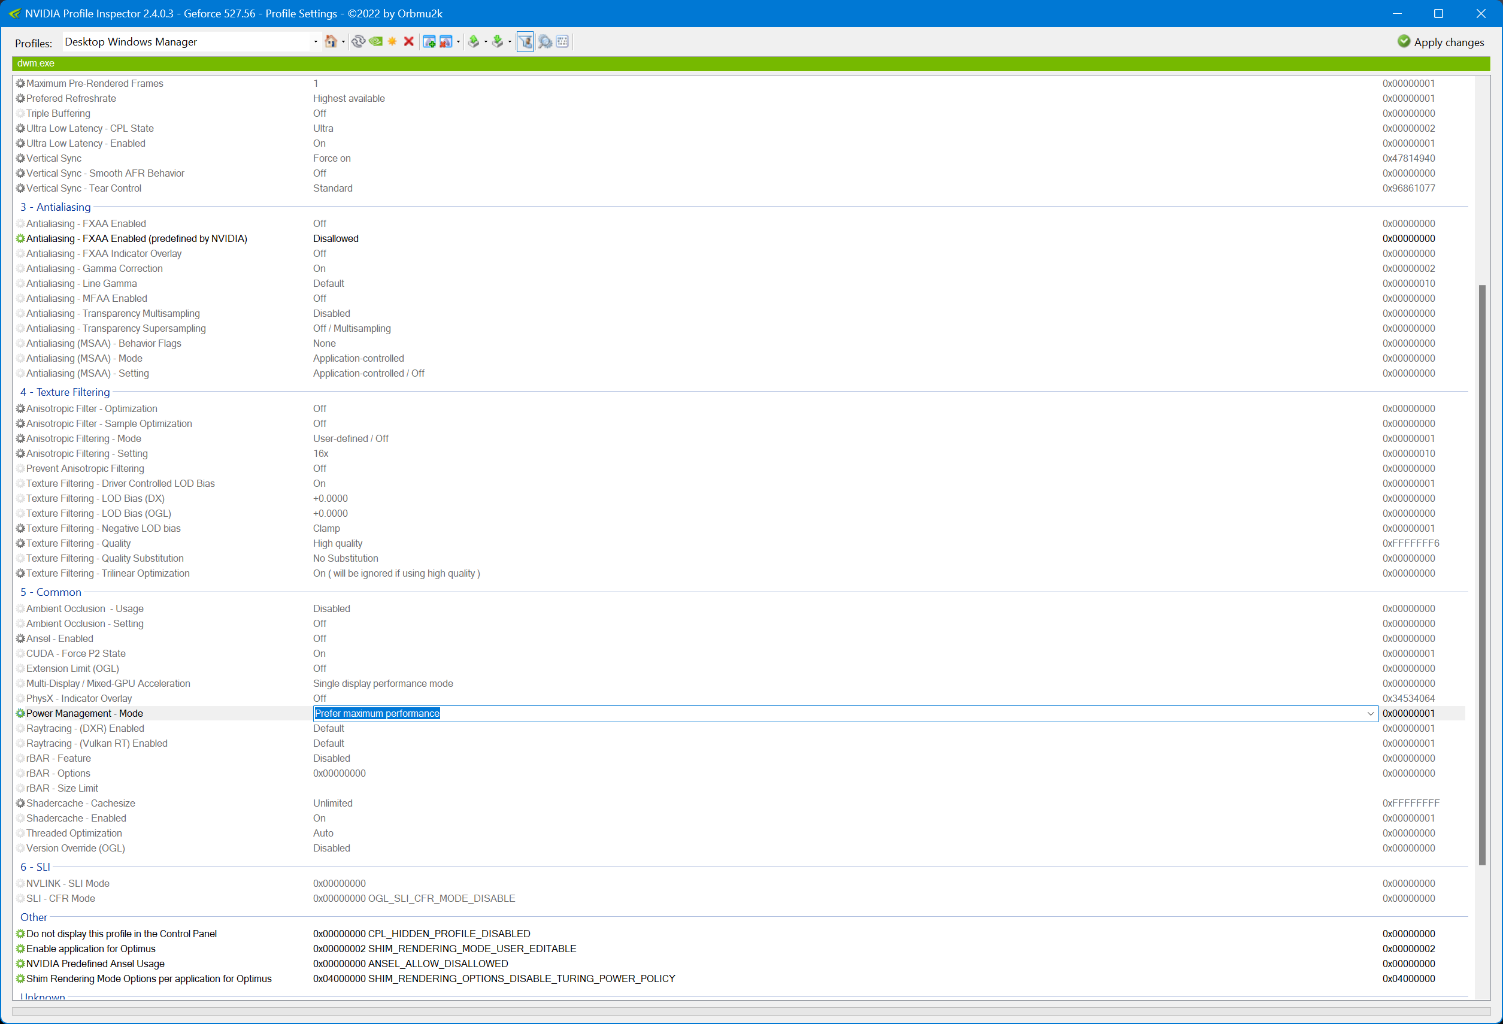The image size is (1503, 1024).
Task: Click the refresh profile arrows icon
Action: pos(358,42)
